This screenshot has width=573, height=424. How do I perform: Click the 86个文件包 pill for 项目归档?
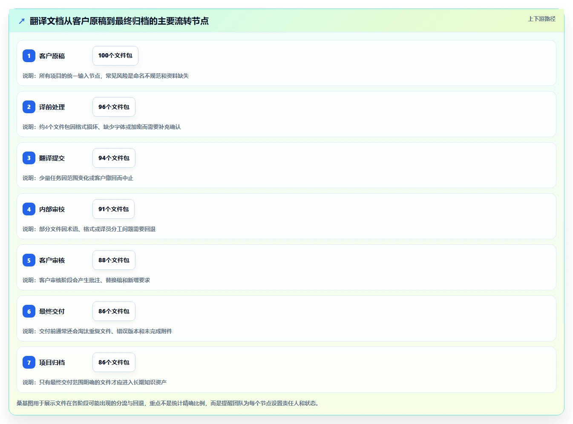(x=114, y=362)
